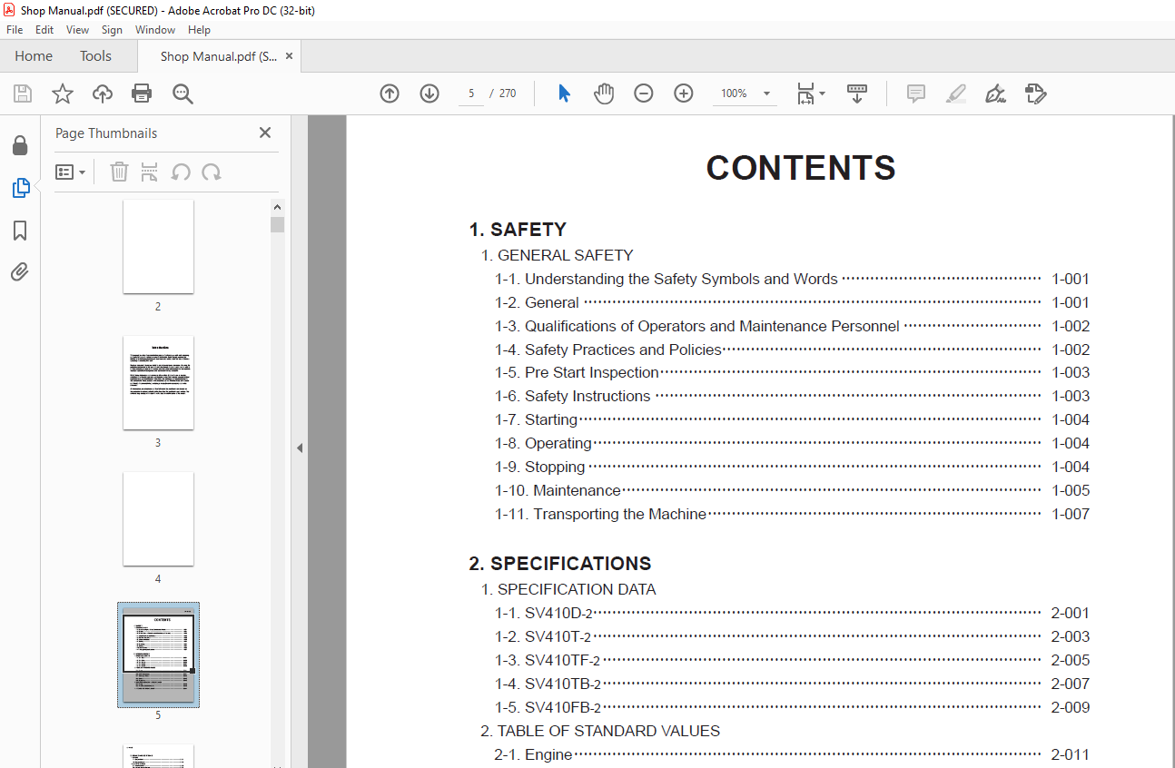Click the '1-5. Pre Start Inspection' entry
Viewport: 1175px width, 768px height.
click(577, 372)
